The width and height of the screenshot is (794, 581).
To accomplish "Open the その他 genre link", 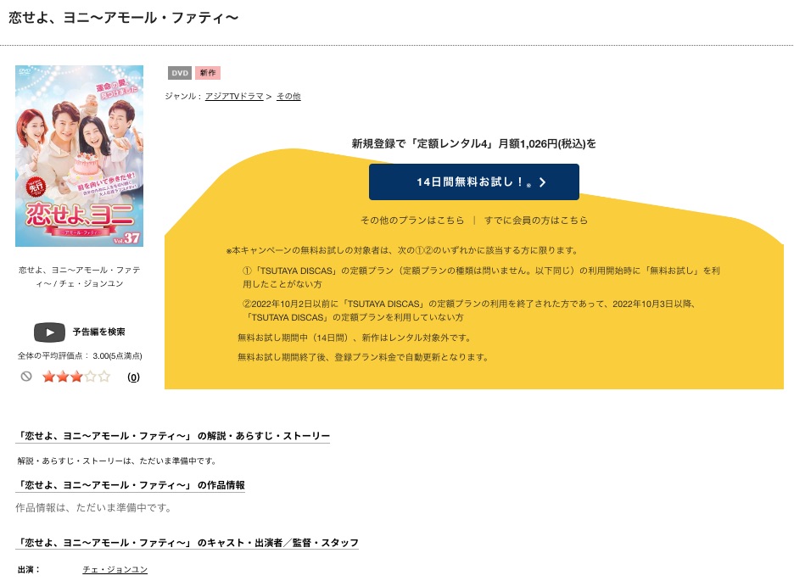I will (288, 96).
